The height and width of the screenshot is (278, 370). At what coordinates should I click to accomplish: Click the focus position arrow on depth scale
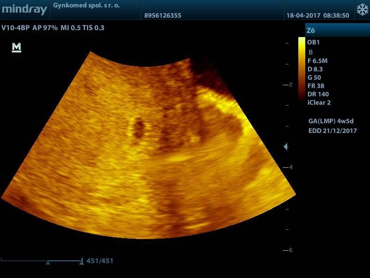point(286,147)
